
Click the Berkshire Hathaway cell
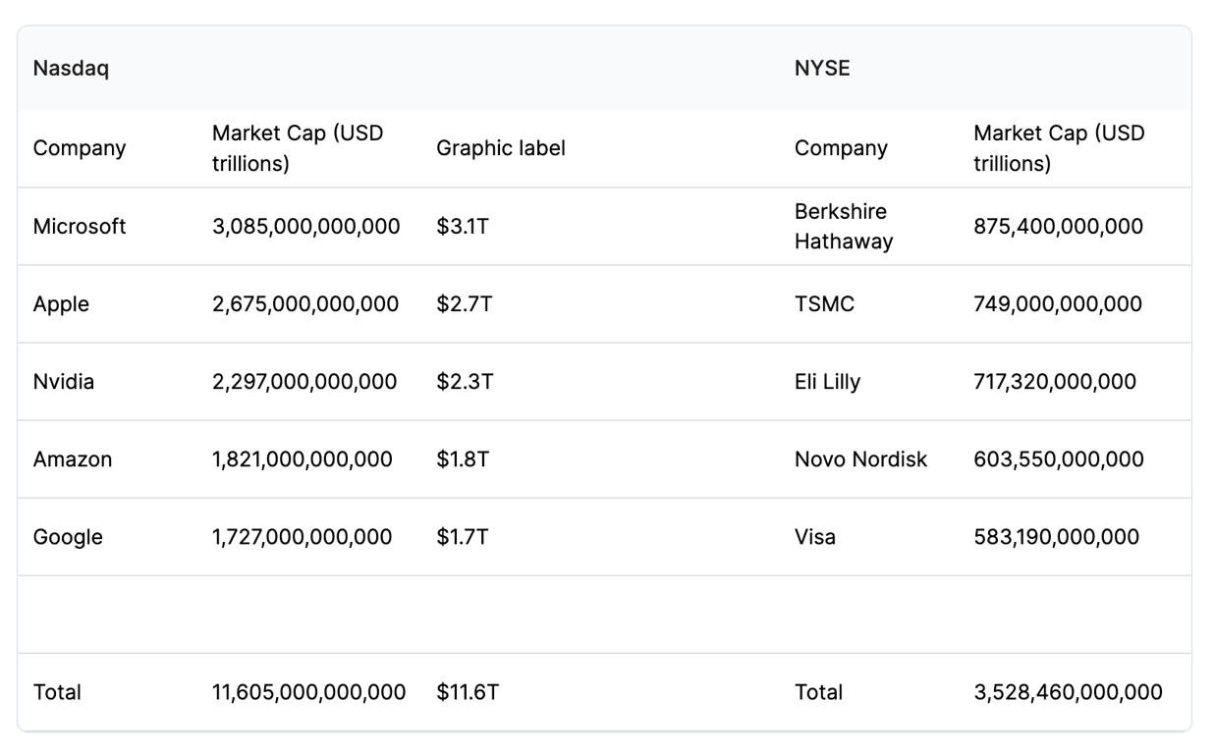pos(844,227)
